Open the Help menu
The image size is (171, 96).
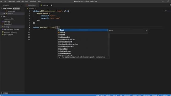click(x=39, y=1)
